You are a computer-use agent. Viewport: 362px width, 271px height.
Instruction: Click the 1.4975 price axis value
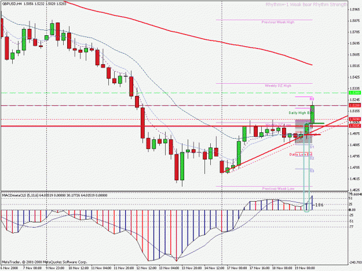355,133
